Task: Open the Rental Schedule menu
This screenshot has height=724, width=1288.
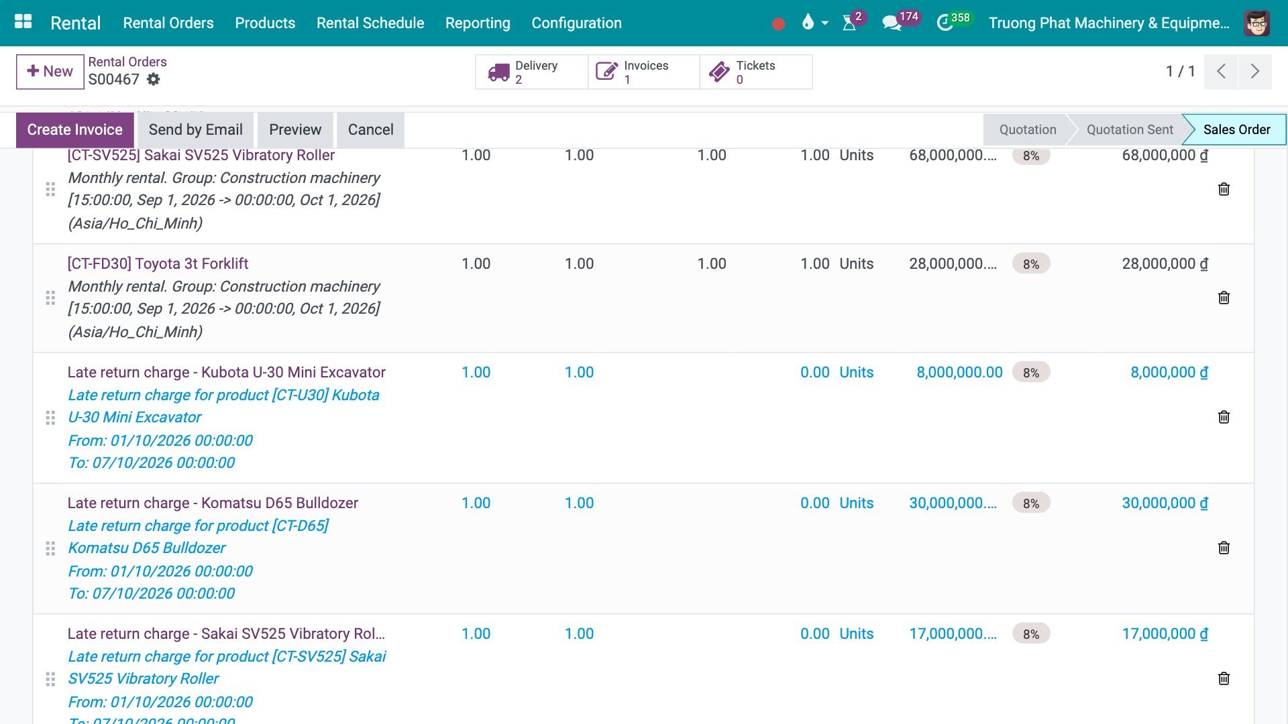Action: 370,23
